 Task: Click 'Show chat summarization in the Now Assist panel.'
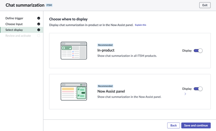click(x=129, y=97)
